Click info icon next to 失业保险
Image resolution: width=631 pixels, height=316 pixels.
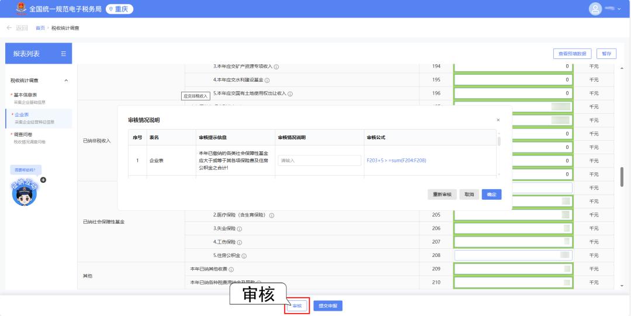click(240, 228)
